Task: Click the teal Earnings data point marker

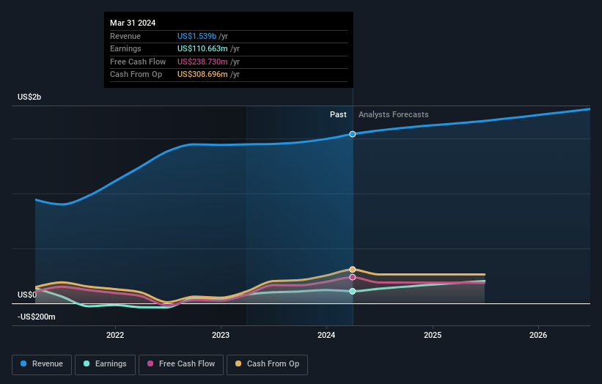Action: point(353,292)
